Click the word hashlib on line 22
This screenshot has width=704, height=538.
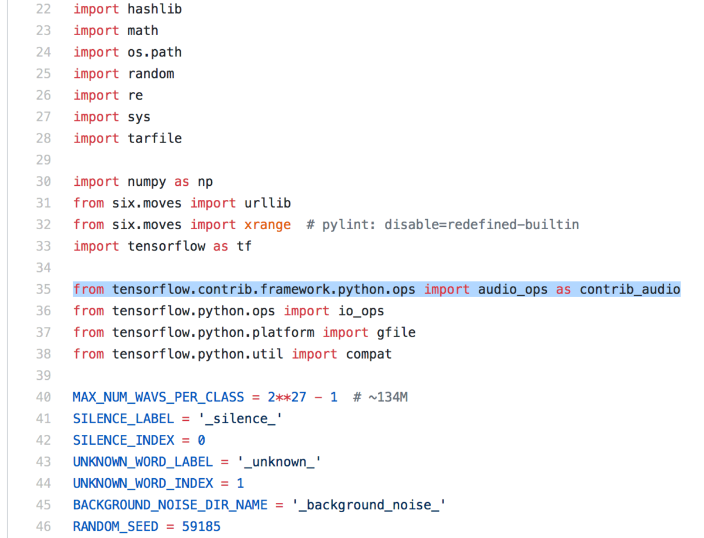154,9
